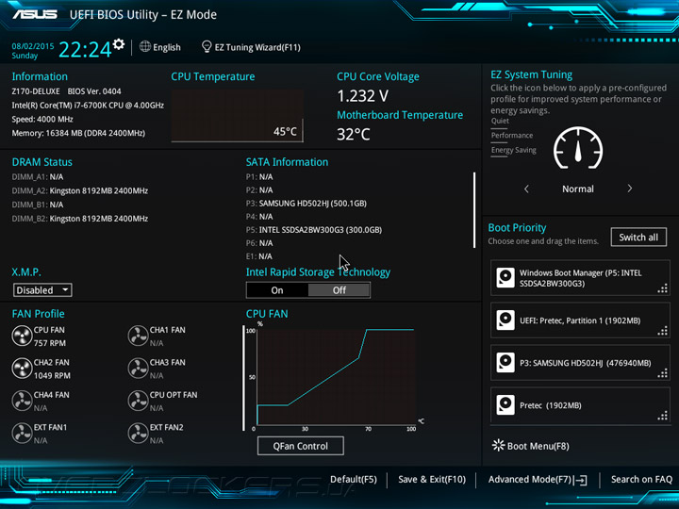Click the date 08/02/2015
679x509 pixels.
(x=33, y=46)
